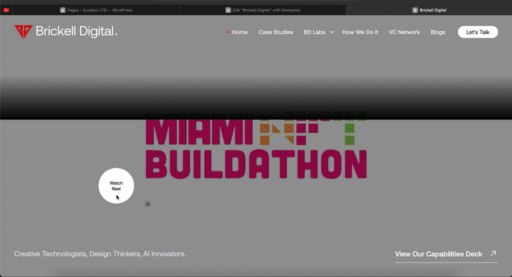Click the Brickell Digital tab favicon
Screen dimensions: 512x277
point(415,10)
